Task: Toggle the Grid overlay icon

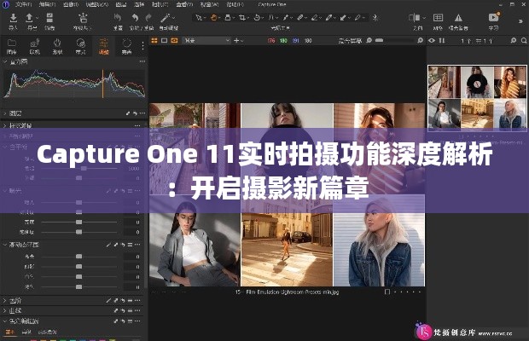Action: 438,18
